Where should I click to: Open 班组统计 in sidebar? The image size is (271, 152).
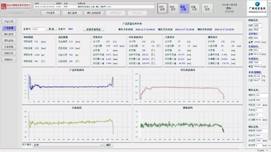click(9, 60)
